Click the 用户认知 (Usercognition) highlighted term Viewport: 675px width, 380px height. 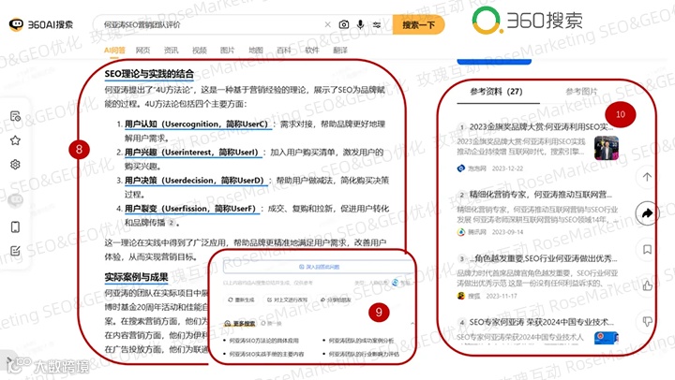[x=198, y=124]
